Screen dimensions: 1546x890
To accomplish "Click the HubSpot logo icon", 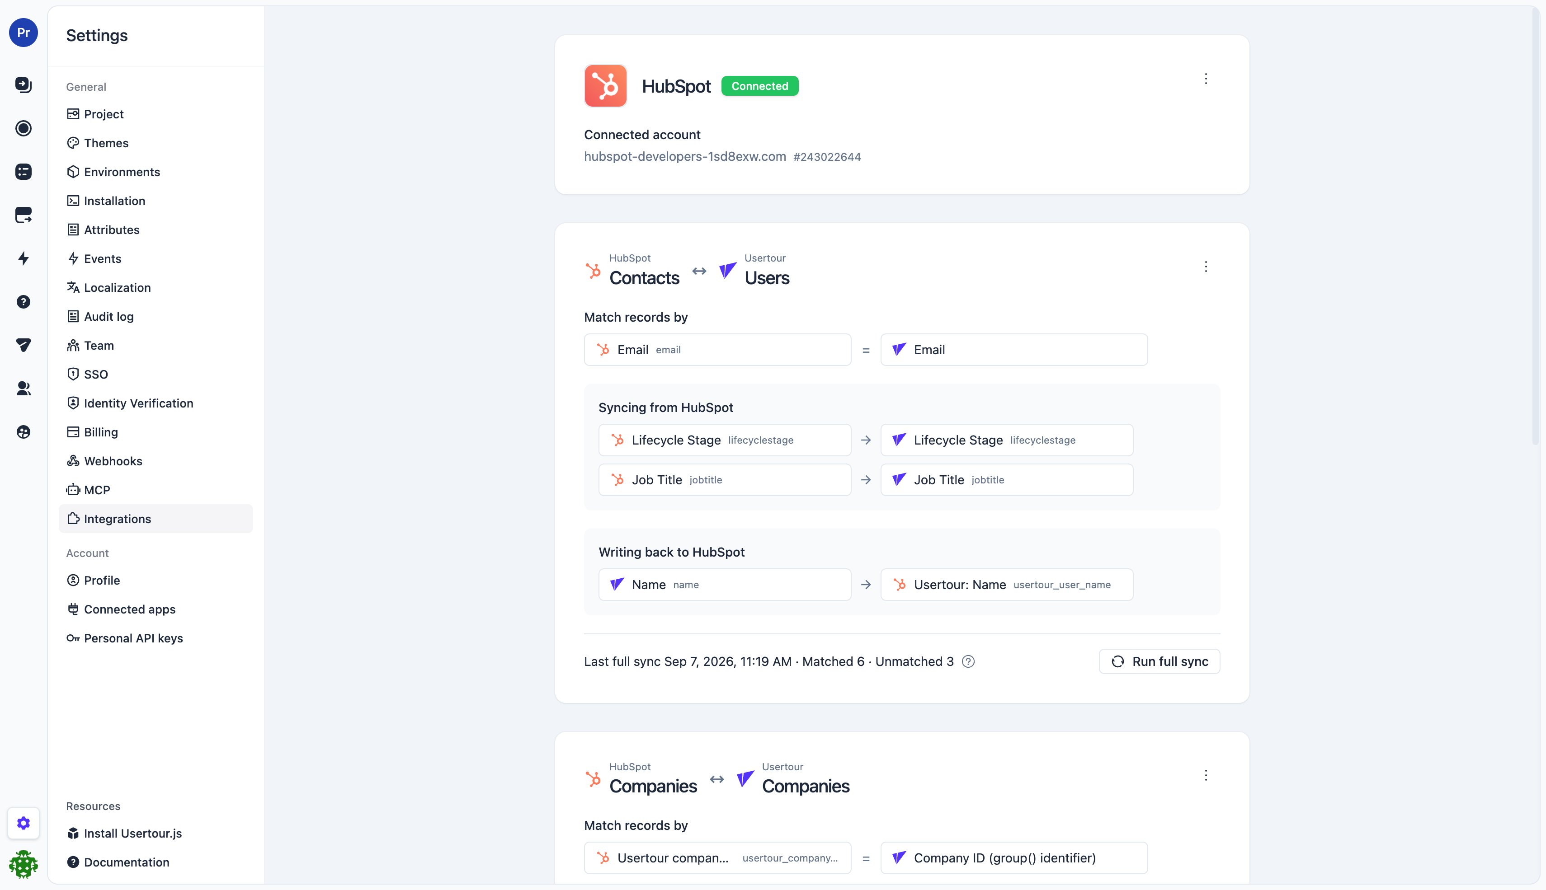I will [605, 85].
